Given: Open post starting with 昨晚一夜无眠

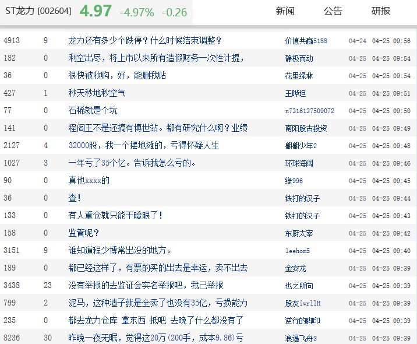Looking at the screenshot, I should 156,338.
